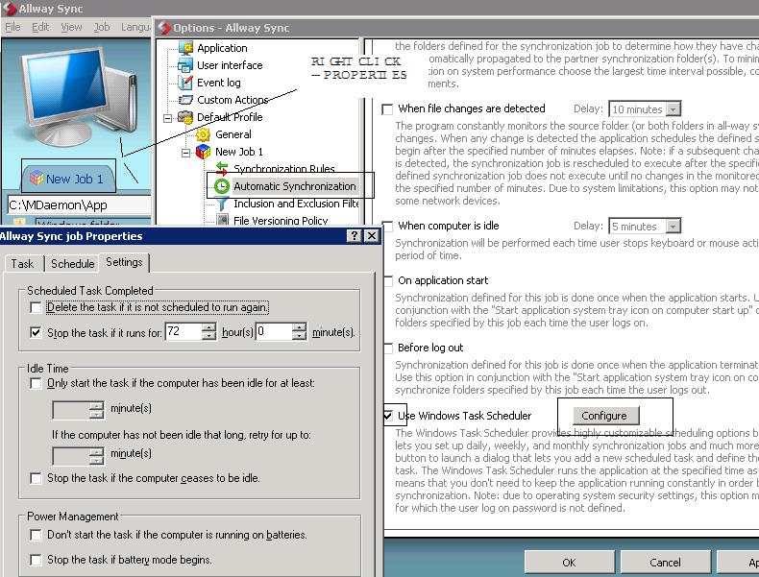The width and height of the screenshot is (759, 577).
Task: Enable When file changes are detected
Action: click(x=387, y=109)
